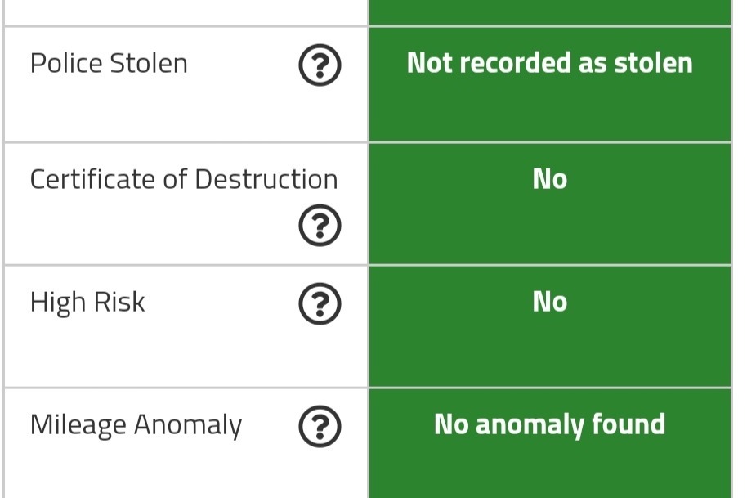The image size is (747, 498).
Task: Click the word 'Anomaly' in the Mileage label
Action: coord(188,425)
